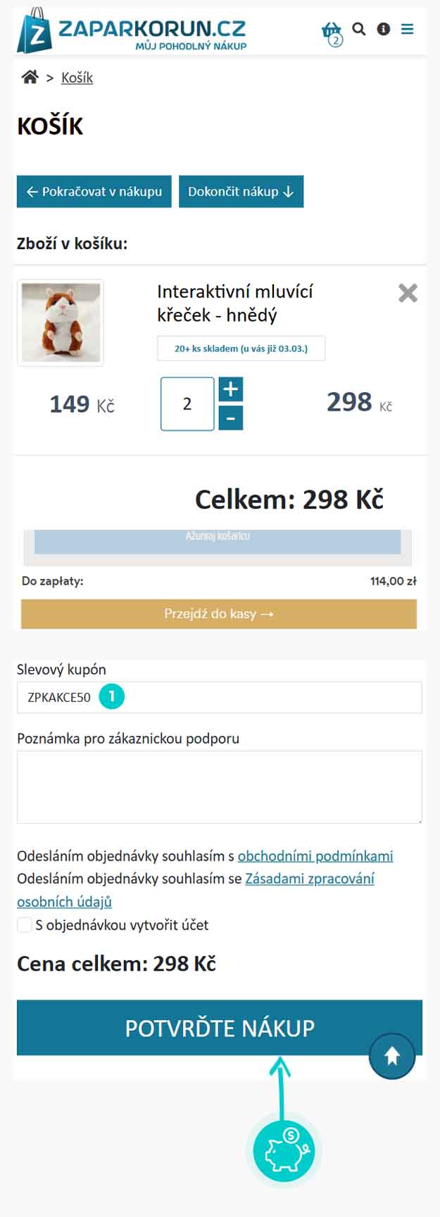Click the Košík breadcrumb link
Screen dimensions: 440x1217
coord(77,78)
